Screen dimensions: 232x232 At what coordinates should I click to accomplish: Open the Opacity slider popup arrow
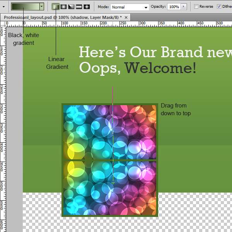[x=183, y=7]
